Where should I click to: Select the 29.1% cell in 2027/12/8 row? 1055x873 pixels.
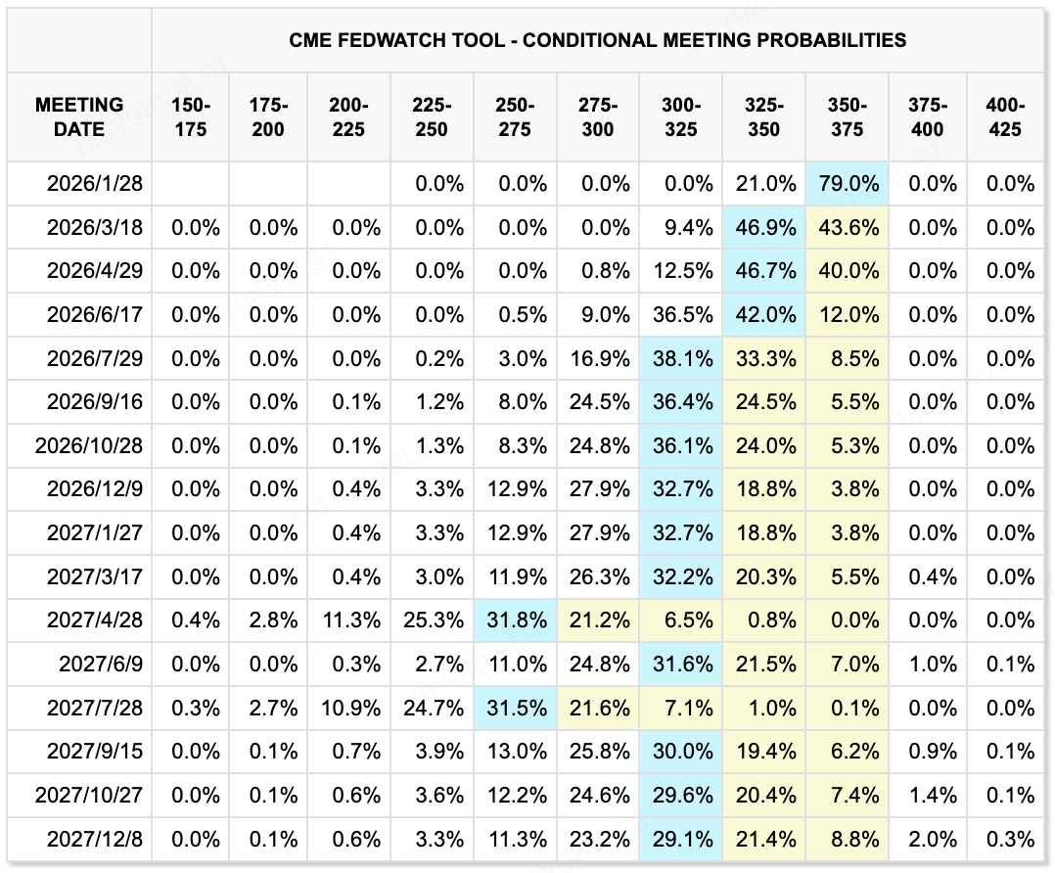point(681,839)
